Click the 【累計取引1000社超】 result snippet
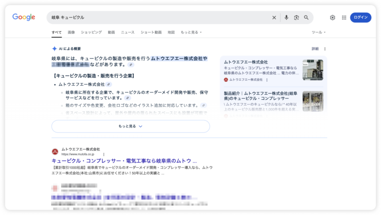 [x=132, y=171]
